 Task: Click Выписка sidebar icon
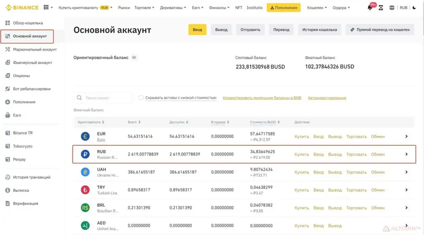coord(7,190)
